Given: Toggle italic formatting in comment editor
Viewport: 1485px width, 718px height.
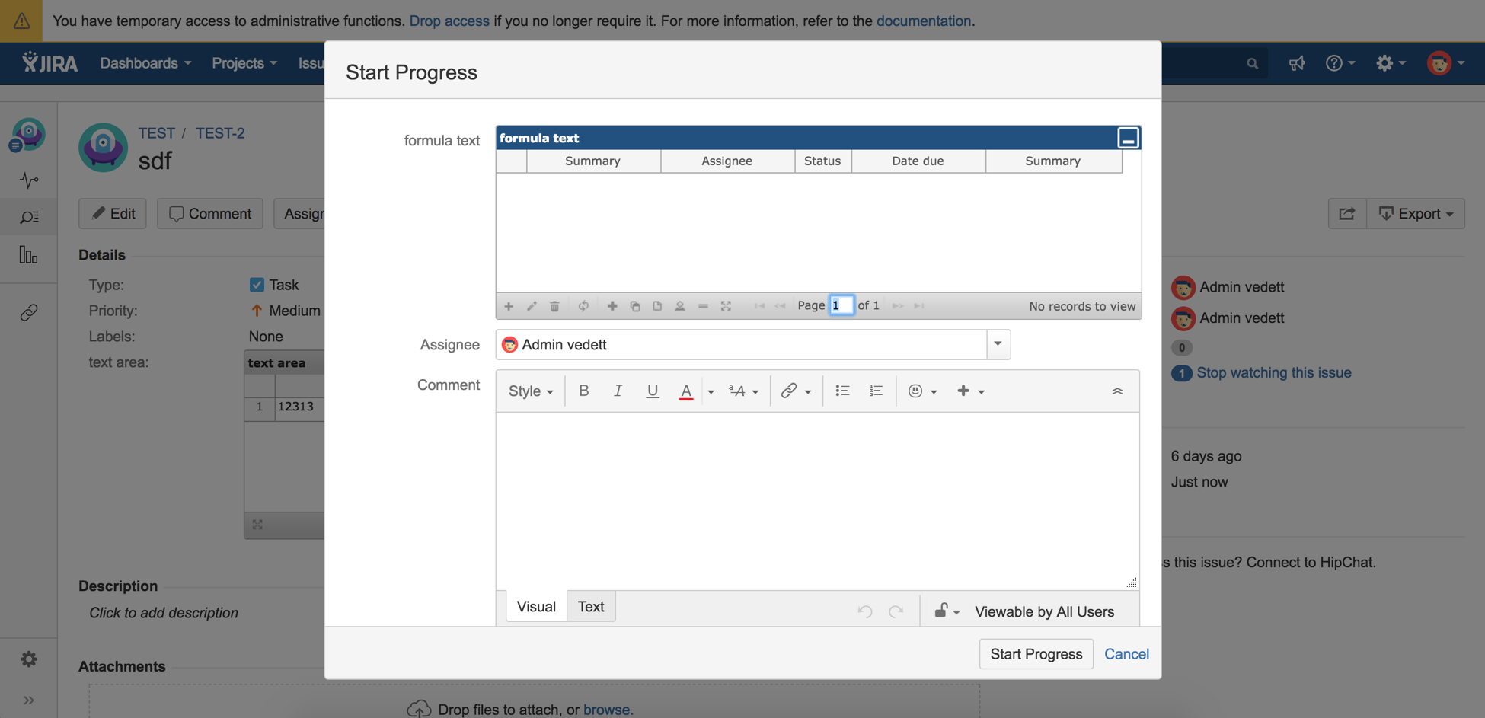Looking at the screenshot, I should click(618, 391).
